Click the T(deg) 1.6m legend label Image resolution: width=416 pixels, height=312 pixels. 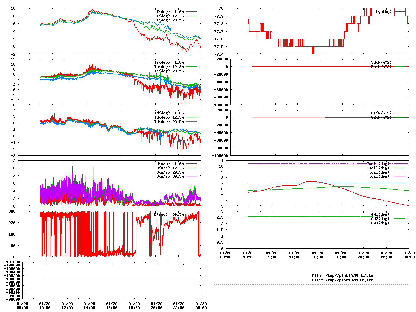pyautogui.click(x=170, y=12)
